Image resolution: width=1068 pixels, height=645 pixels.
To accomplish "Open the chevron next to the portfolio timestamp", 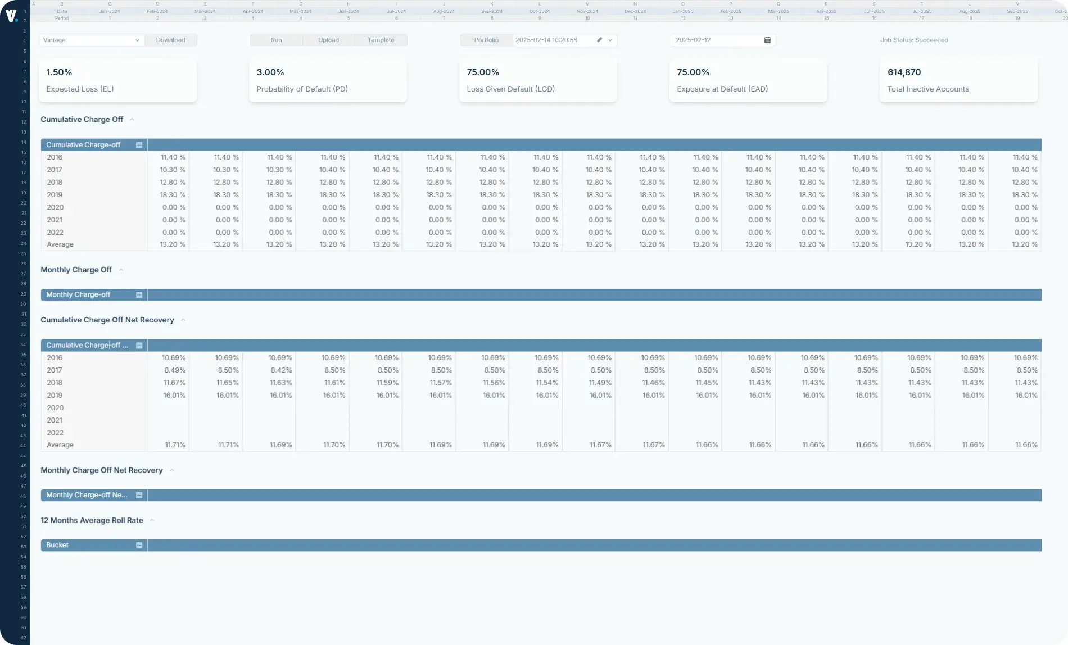I will 610,40.
